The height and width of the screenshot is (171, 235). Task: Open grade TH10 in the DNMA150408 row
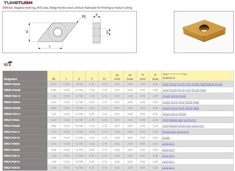point(166,90)
